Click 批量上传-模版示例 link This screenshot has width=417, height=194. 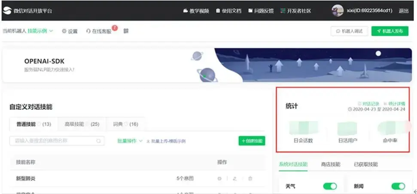(166, 141)
